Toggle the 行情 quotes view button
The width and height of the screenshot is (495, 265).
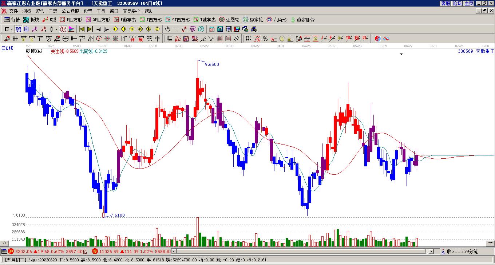12,20
